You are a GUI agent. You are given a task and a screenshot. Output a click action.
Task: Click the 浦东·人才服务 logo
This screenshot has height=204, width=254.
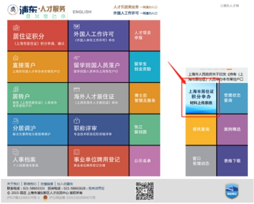pyautogui.click(x=36, y=9)
